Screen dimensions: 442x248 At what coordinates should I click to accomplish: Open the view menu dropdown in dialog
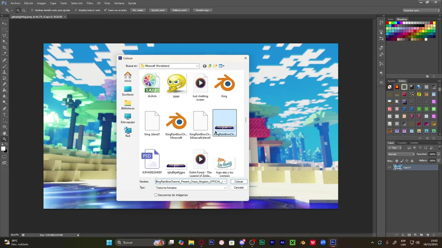click(x=222, y=66)
